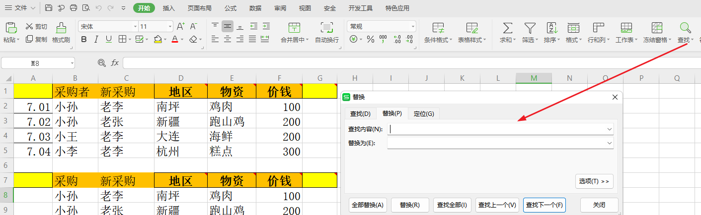Click the 全部替换(A) button
Image resolution: width=701 pixels, height=215 pixels.
(368, 205)
